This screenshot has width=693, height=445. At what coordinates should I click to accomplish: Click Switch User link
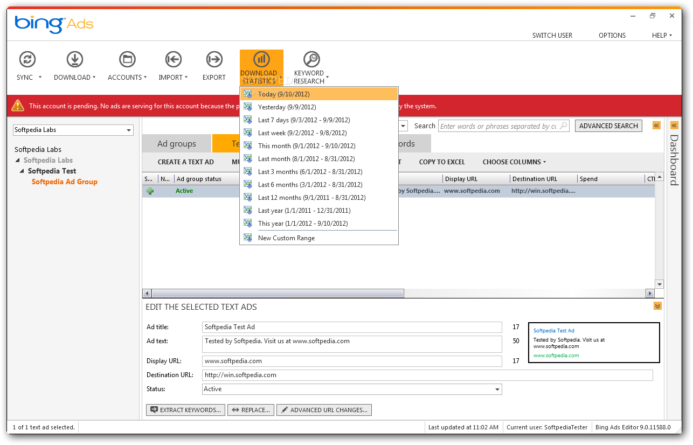552,35
